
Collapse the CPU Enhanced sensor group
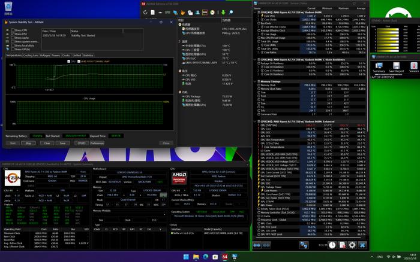[x=255, y=121]
